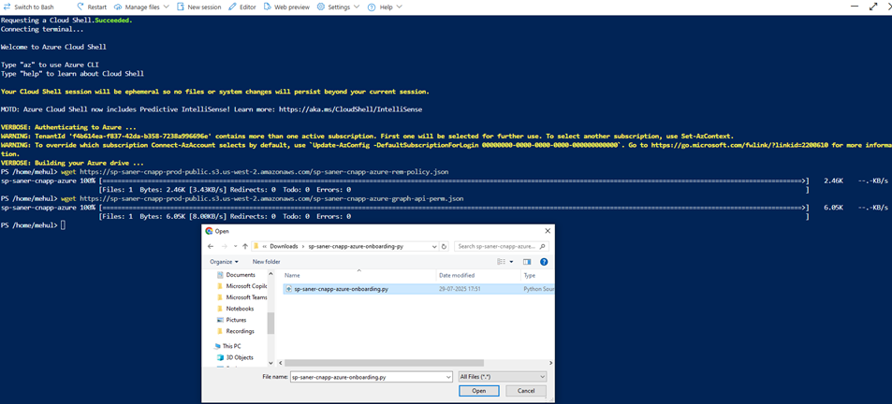
Task: Expand the Help menu
Action: (385, 7)
